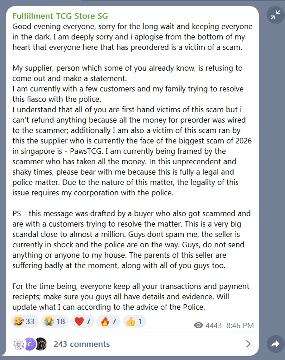Open the 243 comments thread
The width and height of the screenshot is (285, 360).
(82, 344)
